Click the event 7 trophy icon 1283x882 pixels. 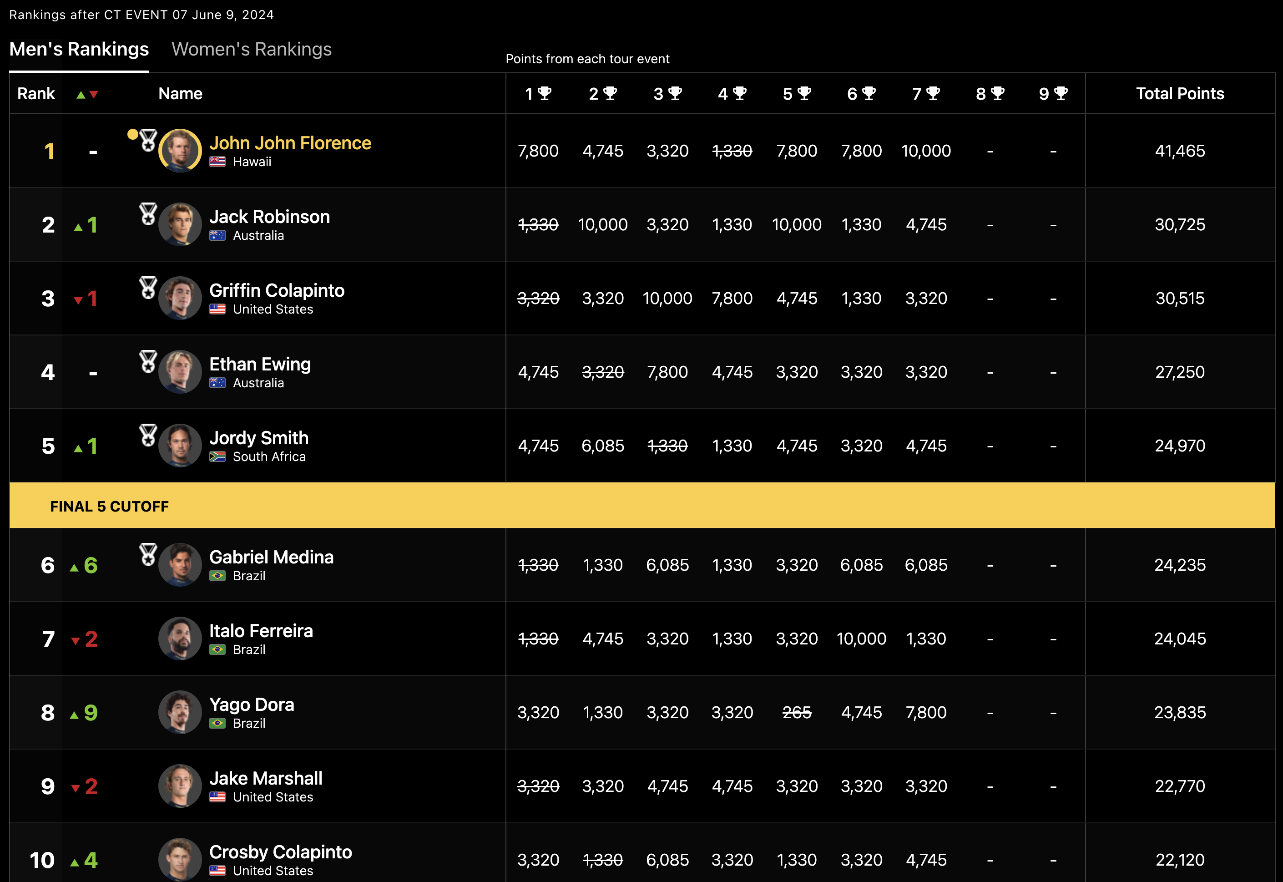933,93
